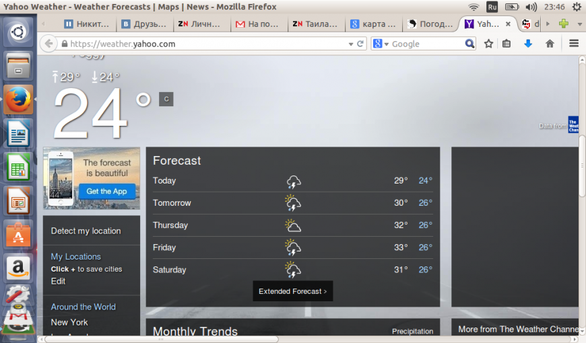Open Ubuntu Dash home launcher

[x=18, y=32]
